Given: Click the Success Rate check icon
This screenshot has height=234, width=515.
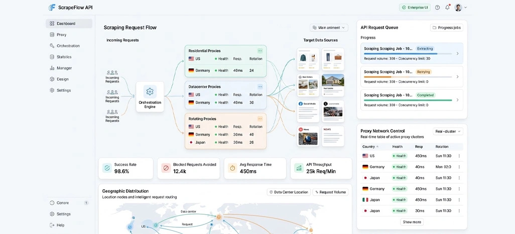Looking at the screenshot, I should [x=107, y=168].
